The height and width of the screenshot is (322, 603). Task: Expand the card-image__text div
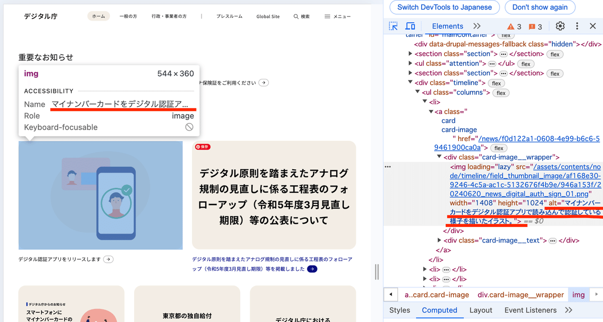pos(439,241)
